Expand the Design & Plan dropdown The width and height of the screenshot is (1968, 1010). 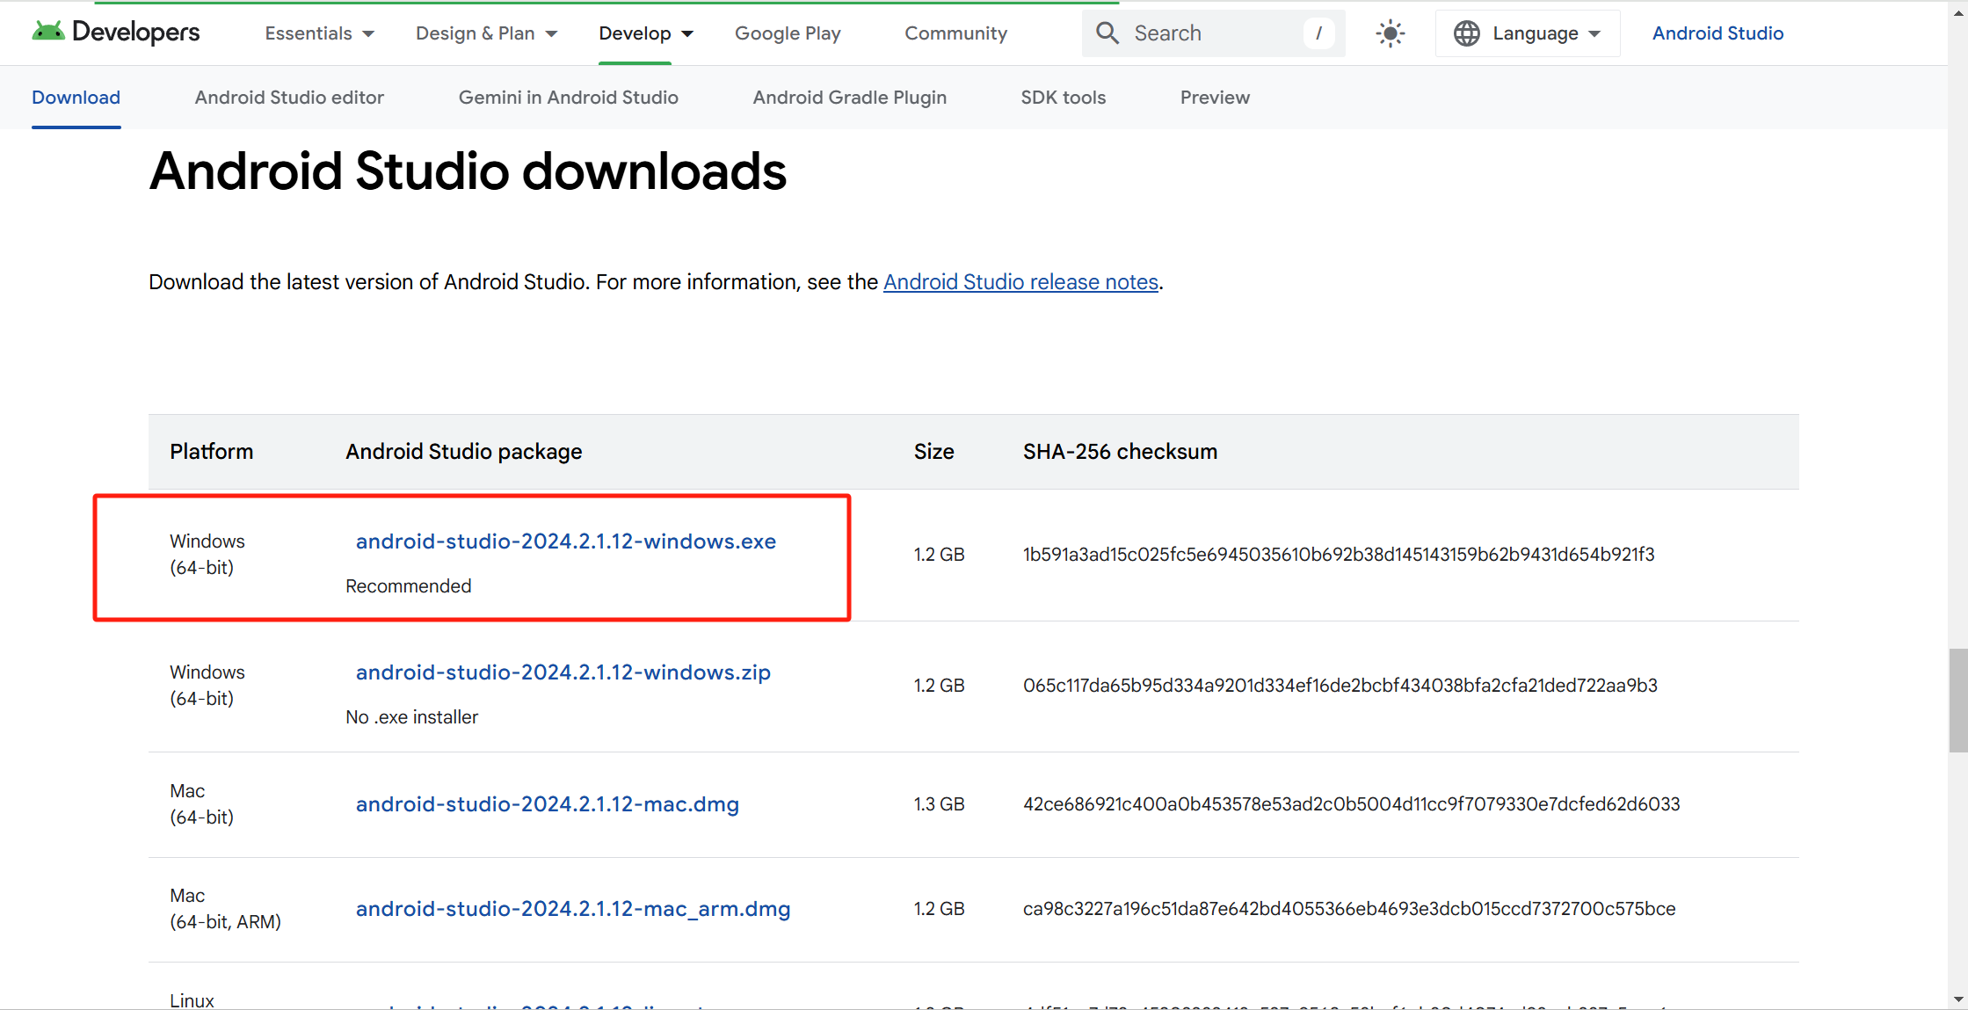tap(486, 33)
